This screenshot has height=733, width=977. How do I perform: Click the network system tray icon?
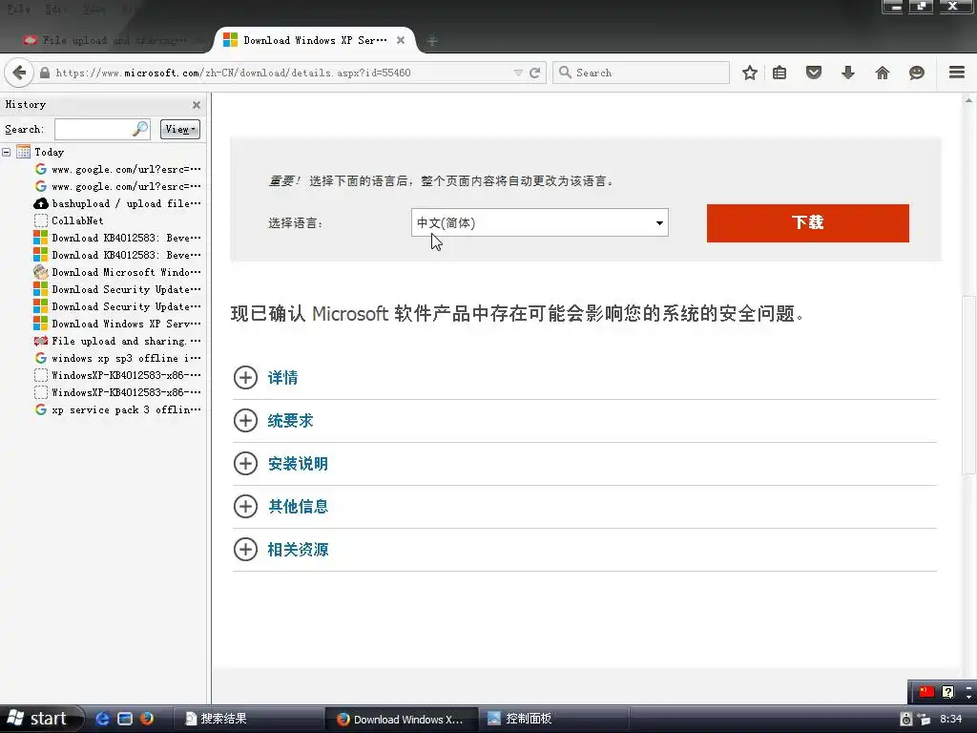point(924,720)
